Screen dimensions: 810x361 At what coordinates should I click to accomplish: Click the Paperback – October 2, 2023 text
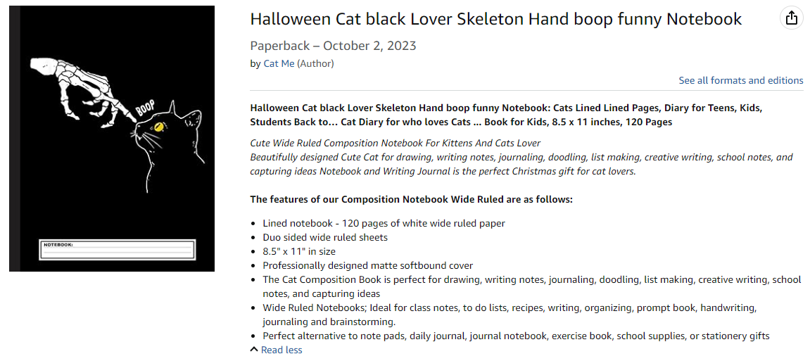point(333,46)
